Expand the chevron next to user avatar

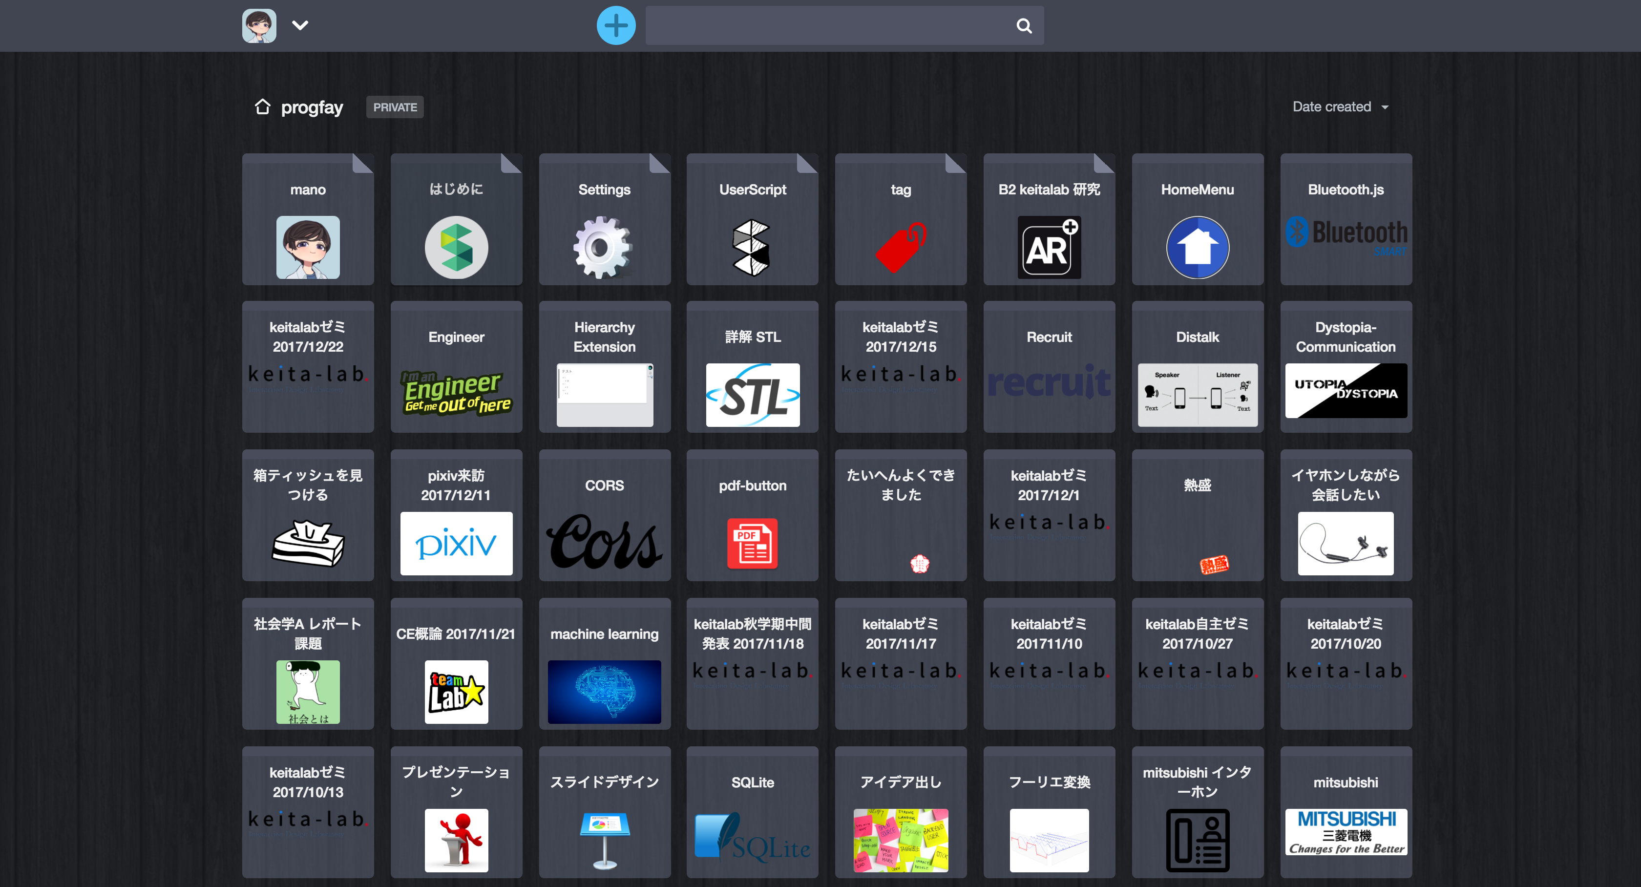(x=300, y=25)
